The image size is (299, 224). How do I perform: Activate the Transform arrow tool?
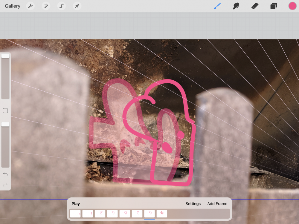[77, 6]
